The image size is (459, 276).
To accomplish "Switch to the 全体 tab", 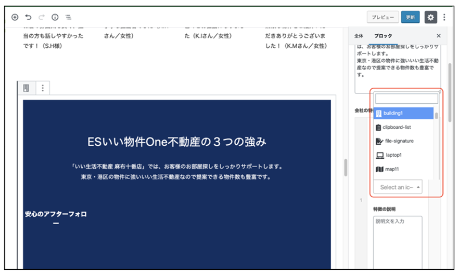I will (359, 36).
